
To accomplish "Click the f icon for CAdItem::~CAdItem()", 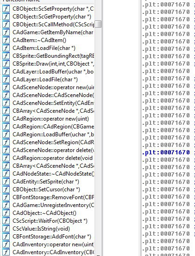I will point(6,40).
